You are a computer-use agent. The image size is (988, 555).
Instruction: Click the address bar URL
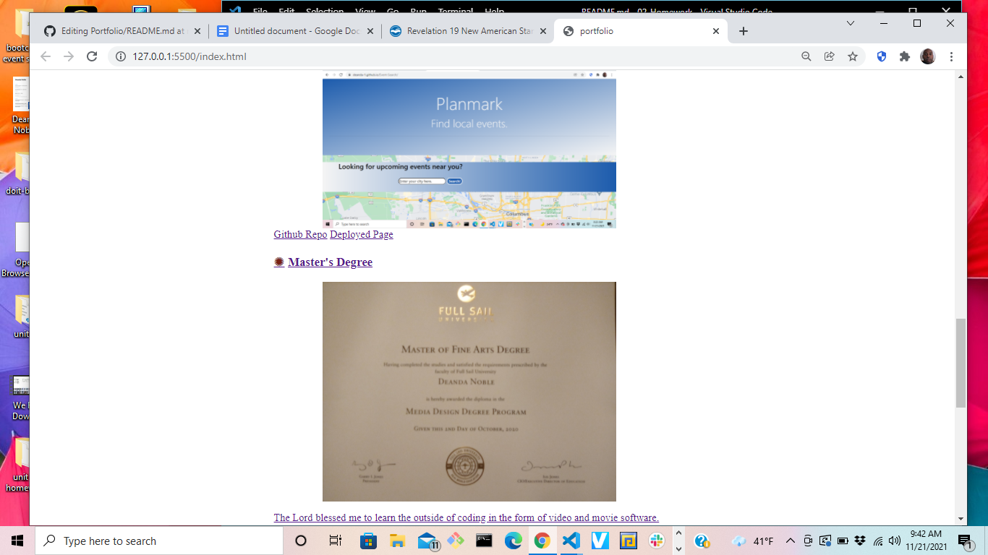pos(189,56)
